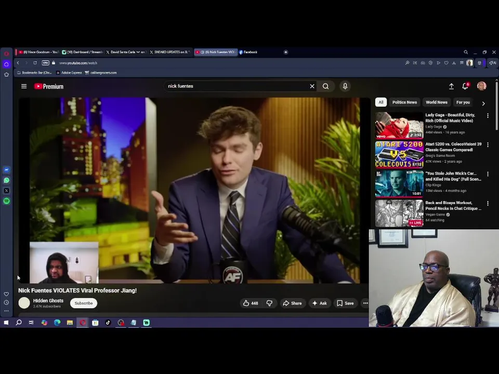Go back with browser back arrow

coord(18,63)
